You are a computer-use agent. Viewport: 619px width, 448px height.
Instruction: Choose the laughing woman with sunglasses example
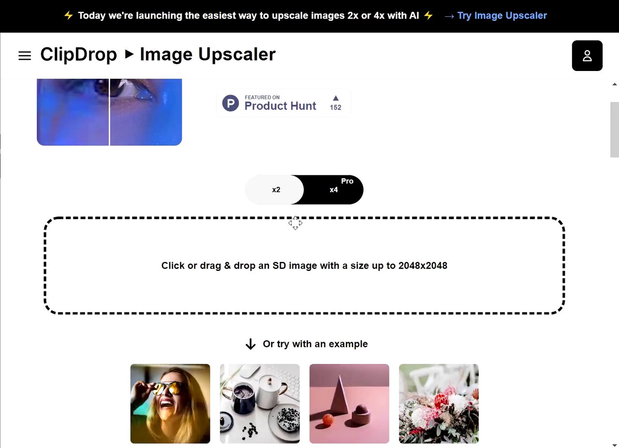(170, 404)
